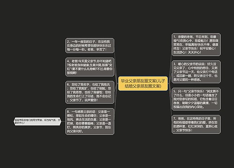Select node 7 starting 爸爸，在这特殊的日子里
Screen dimensions: 234x168
[196, 124]
